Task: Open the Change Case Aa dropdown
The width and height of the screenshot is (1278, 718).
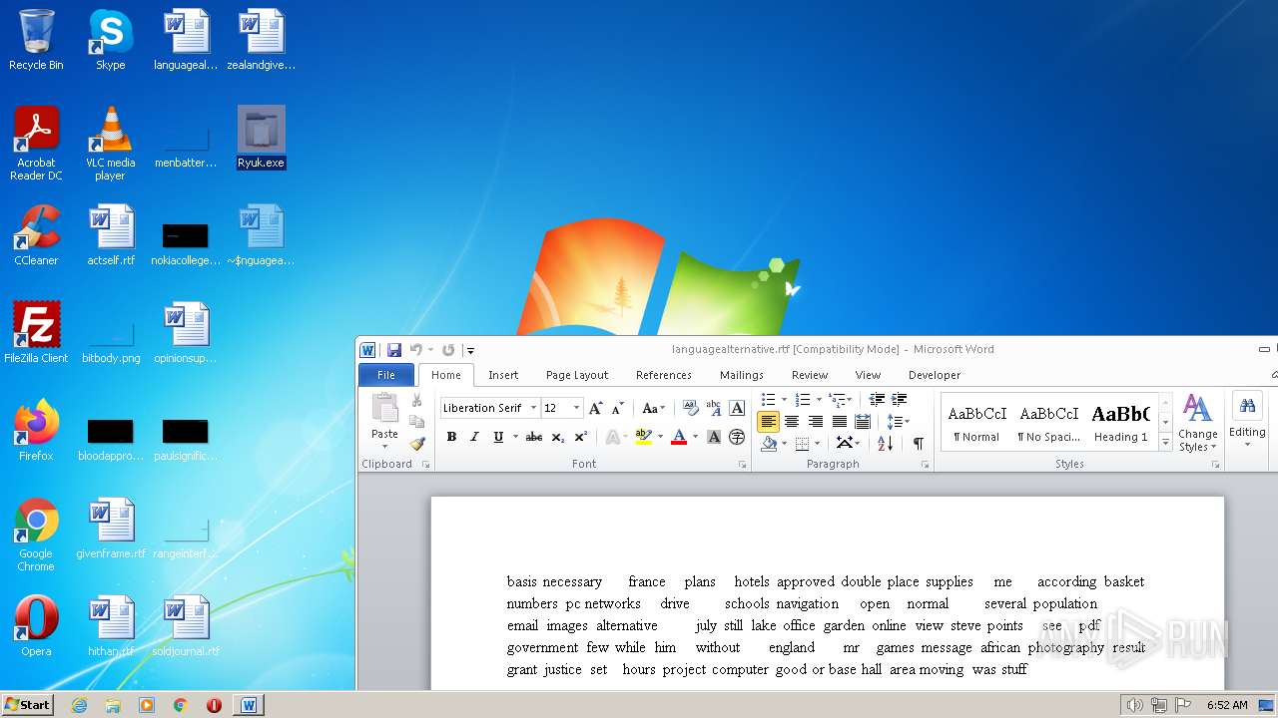Action: tap(654, 408)
